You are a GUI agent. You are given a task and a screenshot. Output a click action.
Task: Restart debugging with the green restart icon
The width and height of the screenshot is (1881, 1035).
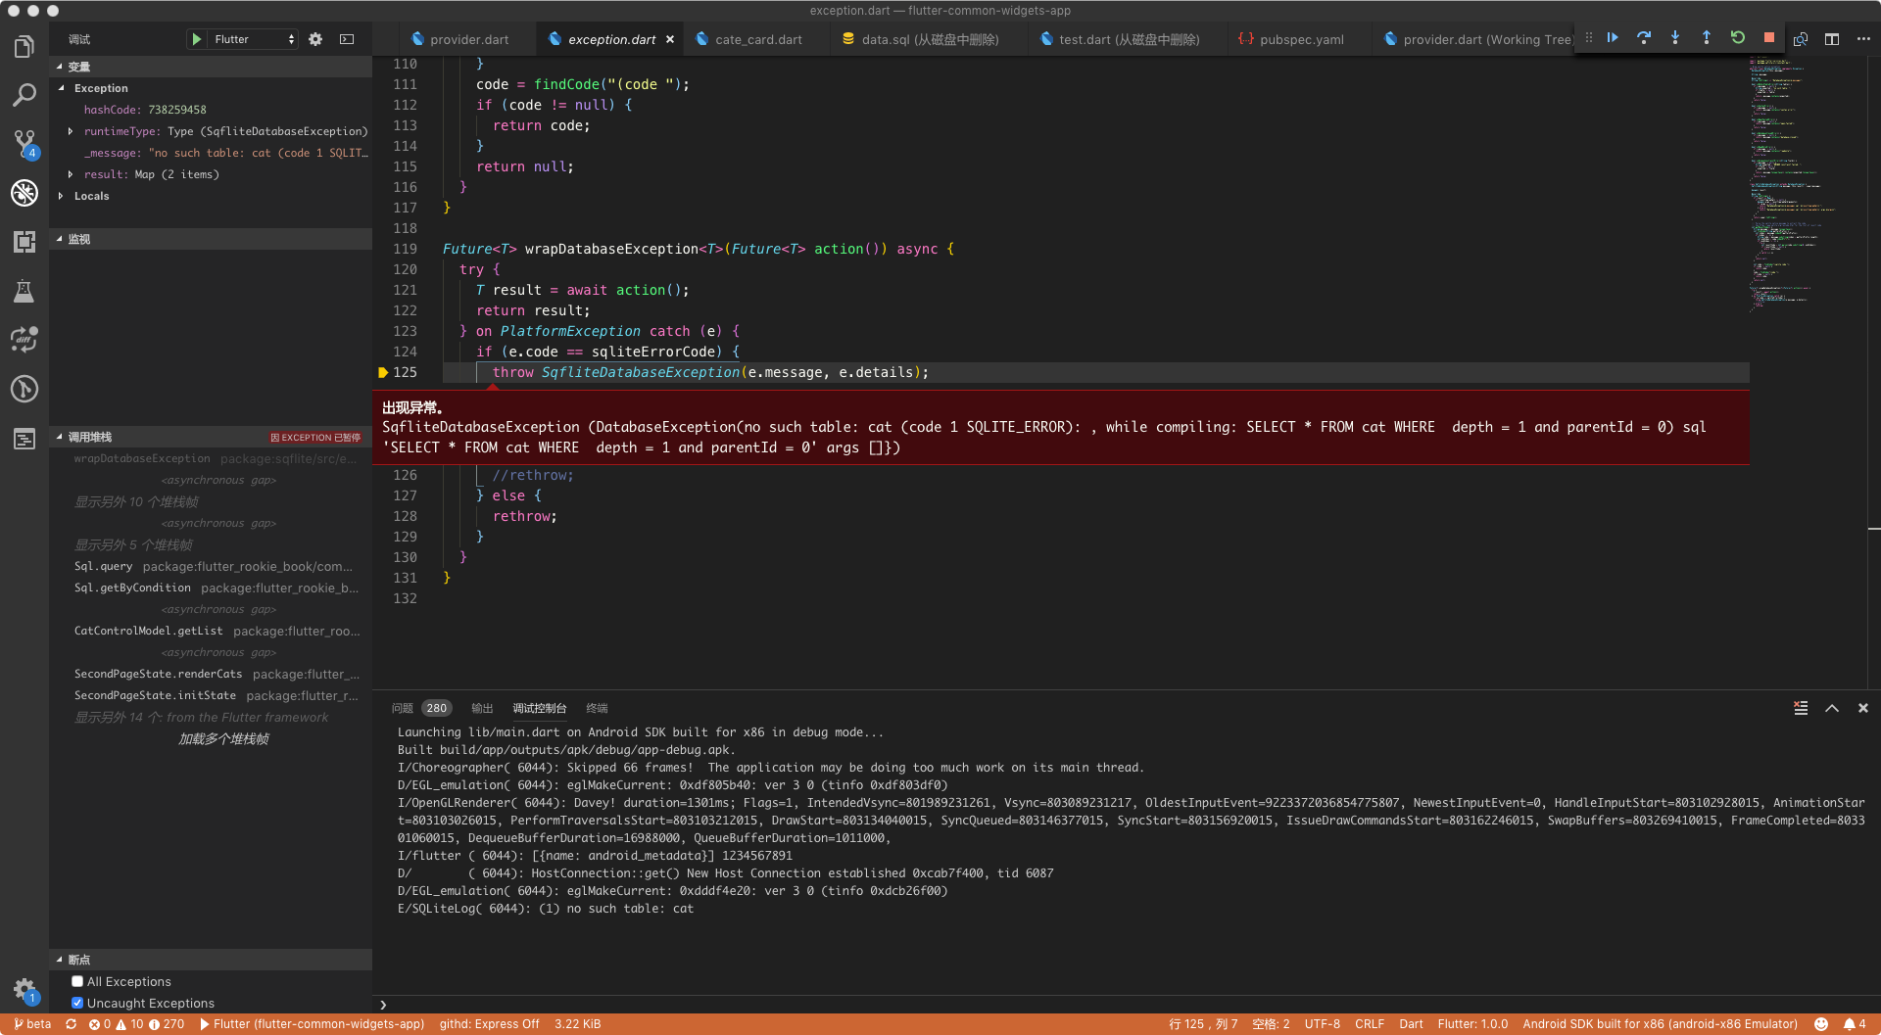click(x=1737, y=37)
